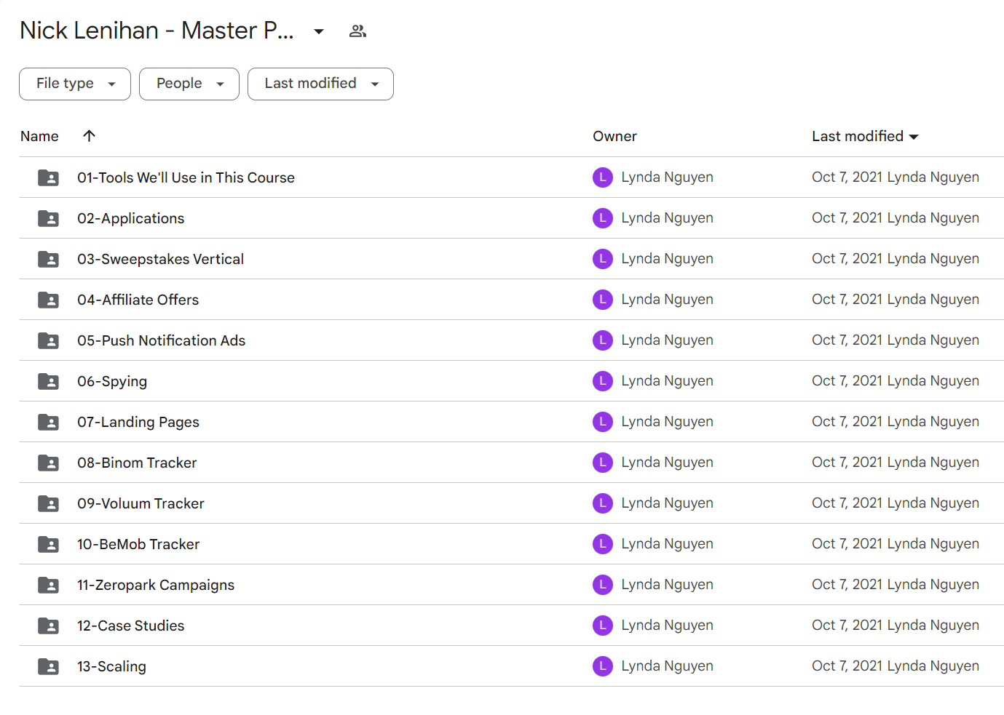This screenshot has width=1004, height=715.
Task: Click owner avatar in 11-Zeropark Campaigns row
Action: coord(603,585)
